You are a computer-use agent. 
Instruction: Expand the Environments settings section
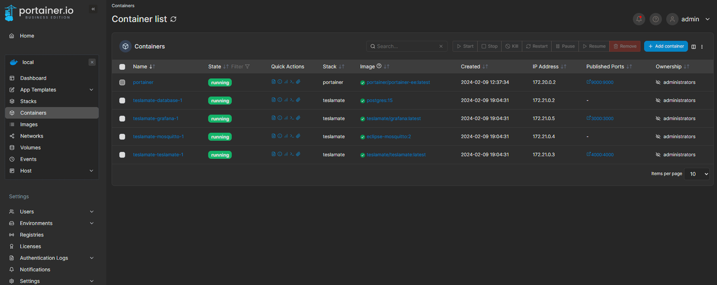click(92, 224)
